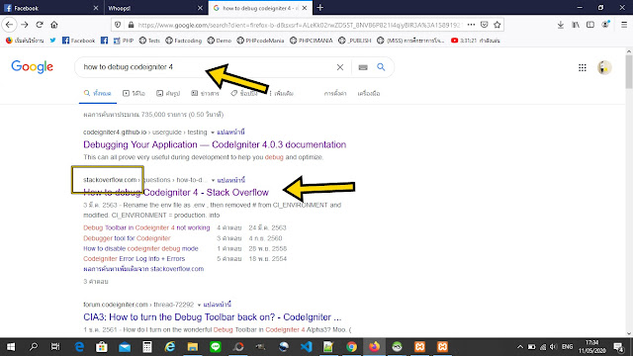
Task: Expand arrow next to forum.codeigniter.com result
Action: [199, 305]
